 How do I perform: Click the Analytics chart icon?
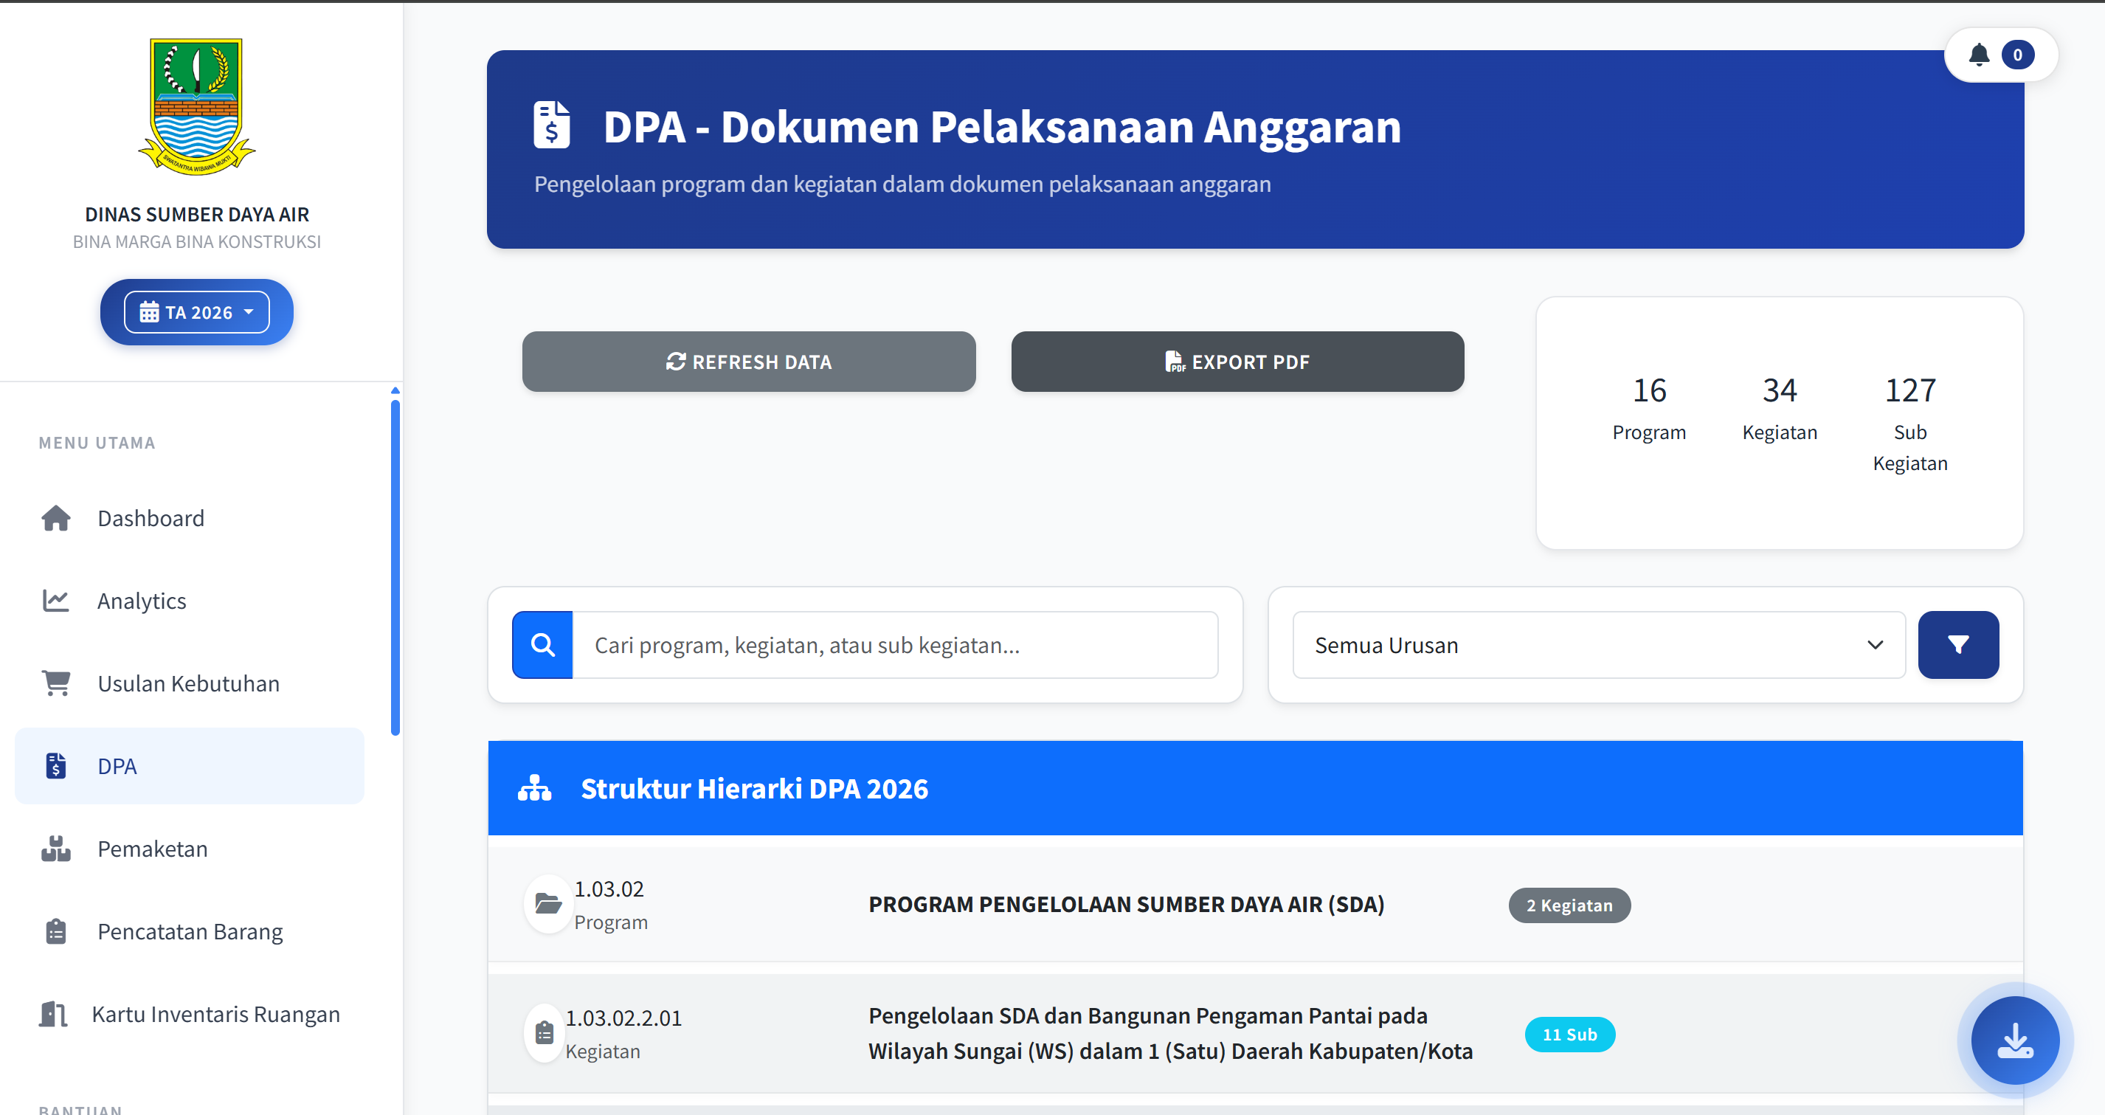(55, 600)
